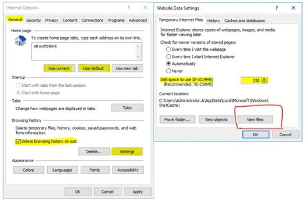
Task: Open the Fonts button
Action: point(95,170)
